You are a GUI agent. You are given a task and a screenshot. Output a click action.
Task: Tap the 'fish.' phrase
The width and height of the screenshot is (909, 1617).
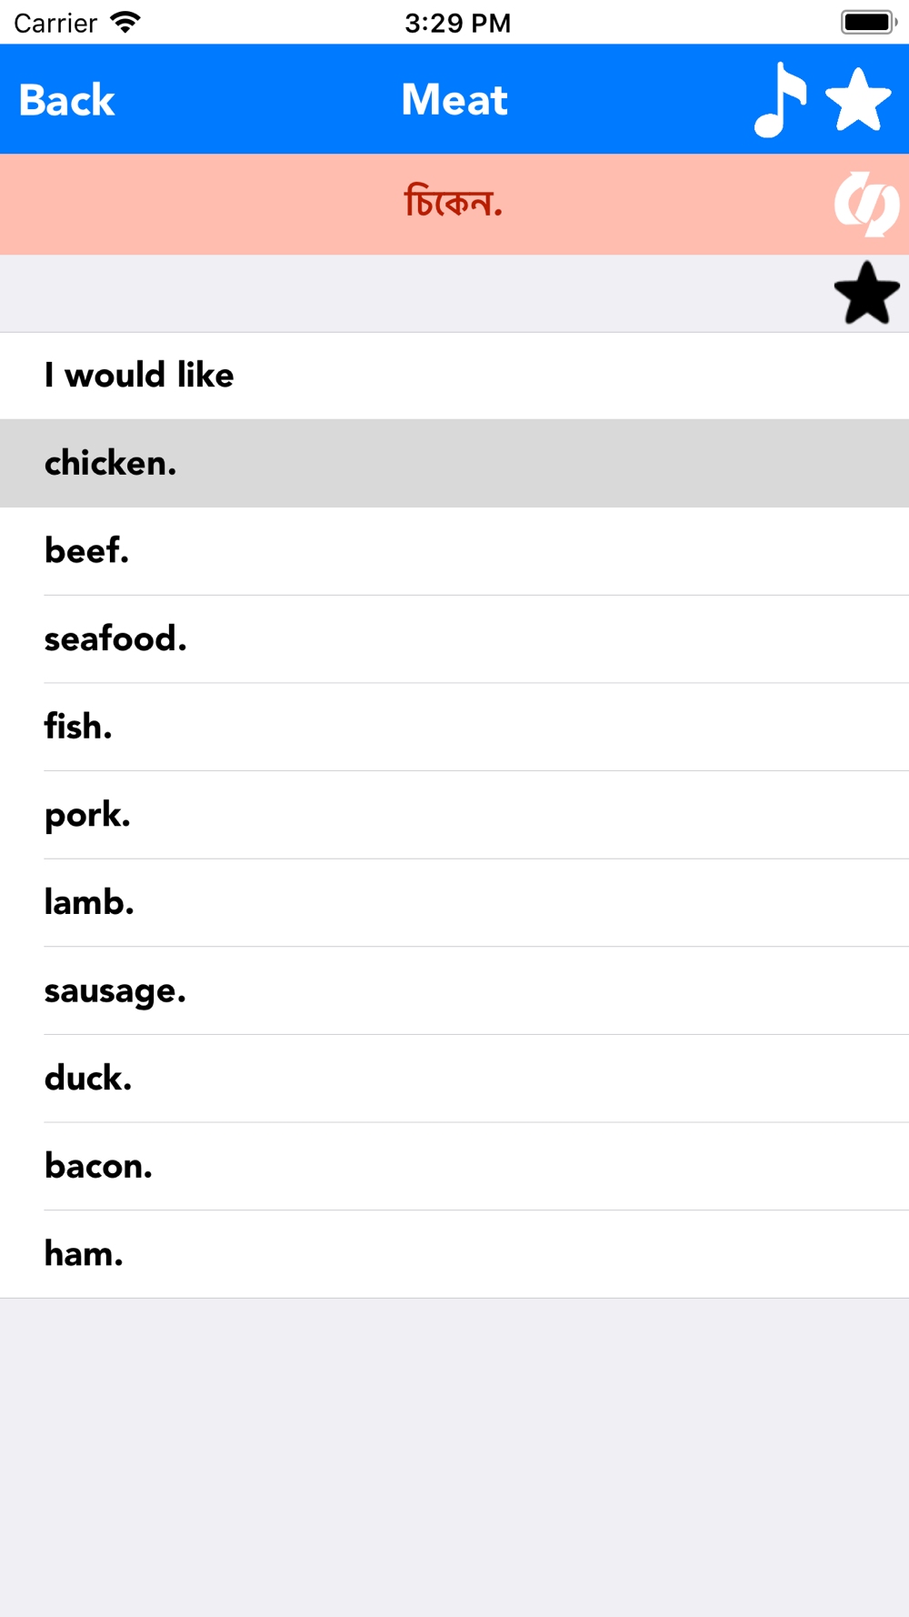coord(454,727)
